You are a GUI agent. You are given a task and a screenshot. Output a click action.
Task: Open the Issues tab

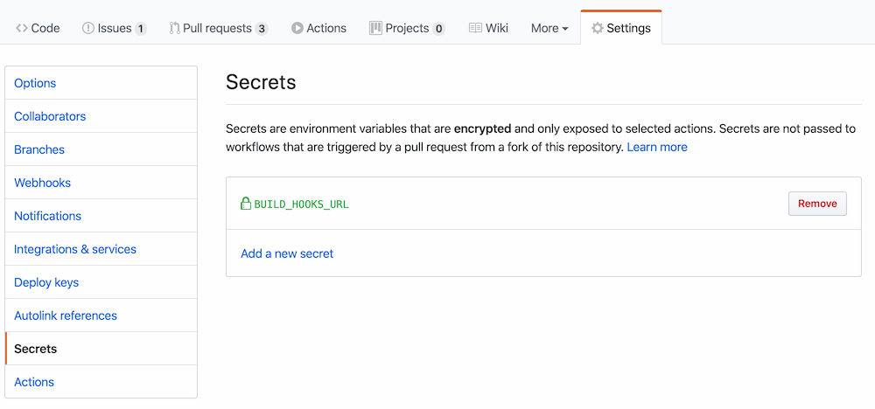pyautogui.click(x=114, y=28)
